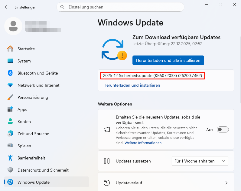Expand Updateverlauf with the chevron
Viewport: 241px width, 191px height.
[x=226, y=183]
